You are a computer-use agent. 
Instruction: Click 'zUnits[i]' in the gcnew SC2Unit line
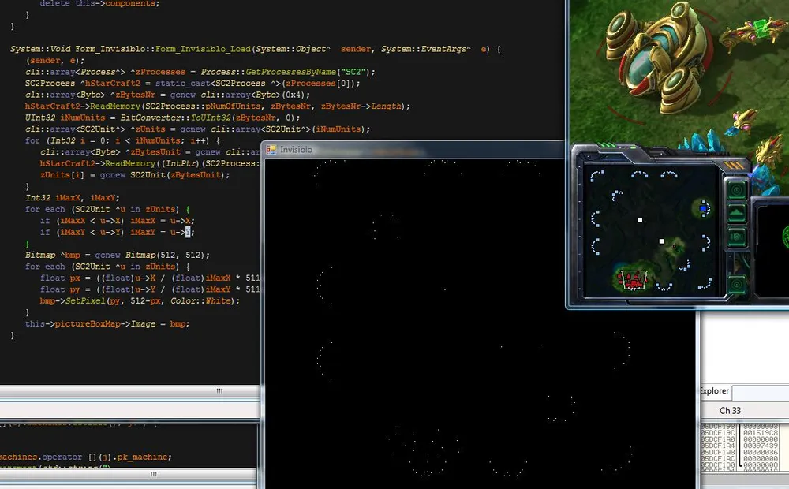62,175
